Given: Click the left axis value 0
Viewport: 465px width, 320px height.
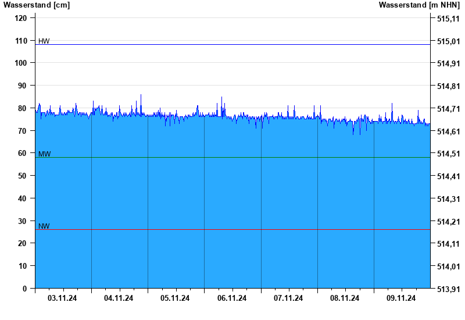Looking at the screenshot, I should (24, 289).
